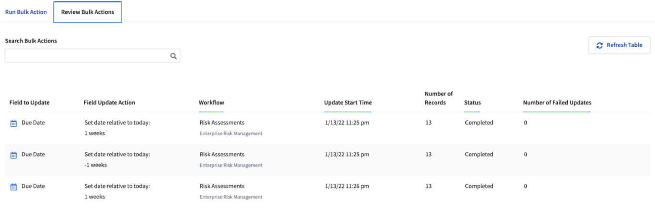655x208 pixels.
Task: Click calendar icon in 11:26 pm row
Action: pos(13,187)
